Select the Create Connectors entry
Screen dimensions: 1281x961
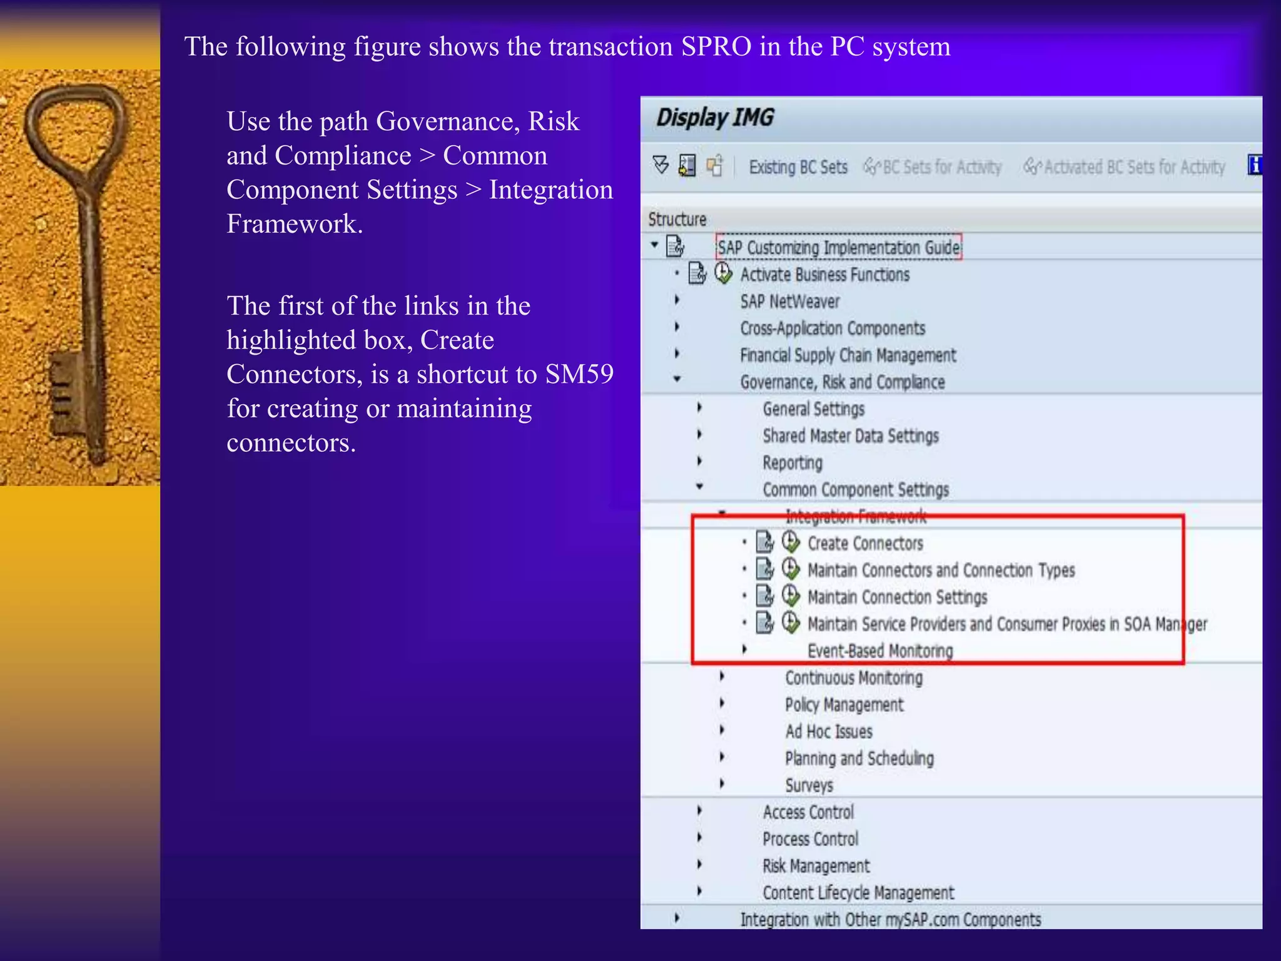(x=865, y=543)
